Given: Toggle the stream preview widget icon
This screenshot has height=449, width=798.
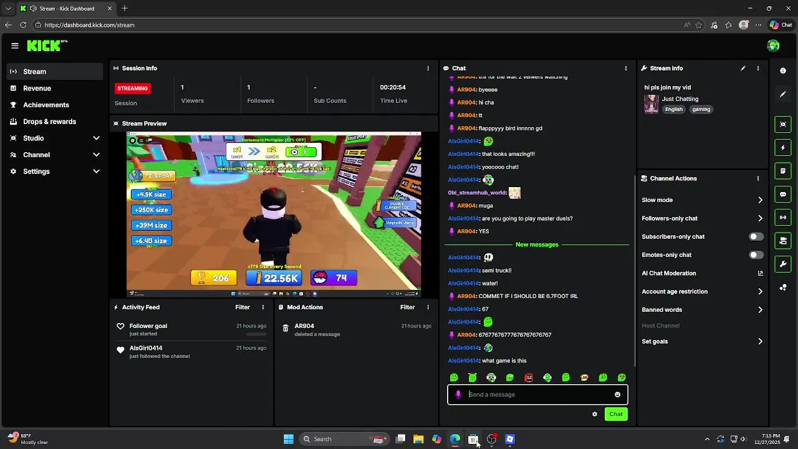Looking at the screenshot, I should 783,124.
